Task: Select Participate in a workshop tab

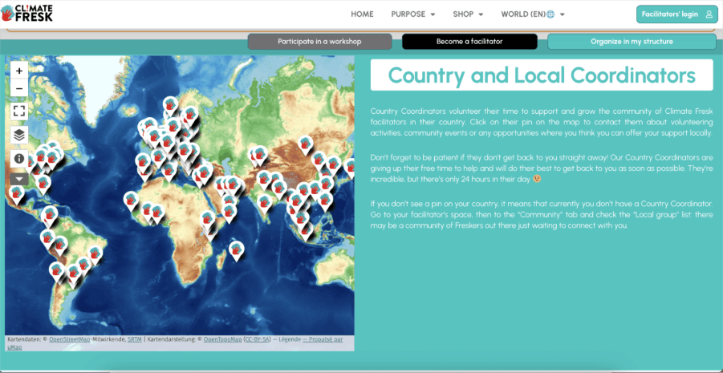Action: coord(319,42)
